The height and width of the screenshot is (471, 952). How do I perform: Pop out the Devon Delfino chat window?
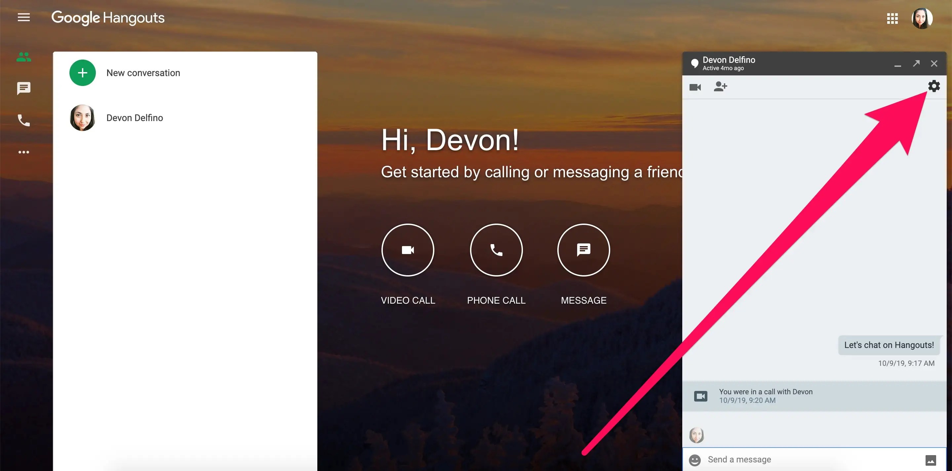916,64
